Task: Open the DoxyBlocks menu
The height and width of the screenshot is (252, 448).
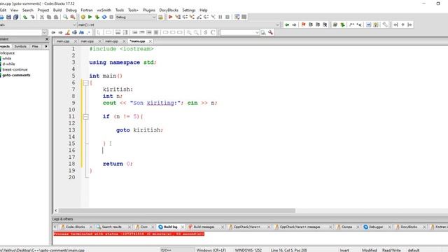Action: [x=169, y=10]
